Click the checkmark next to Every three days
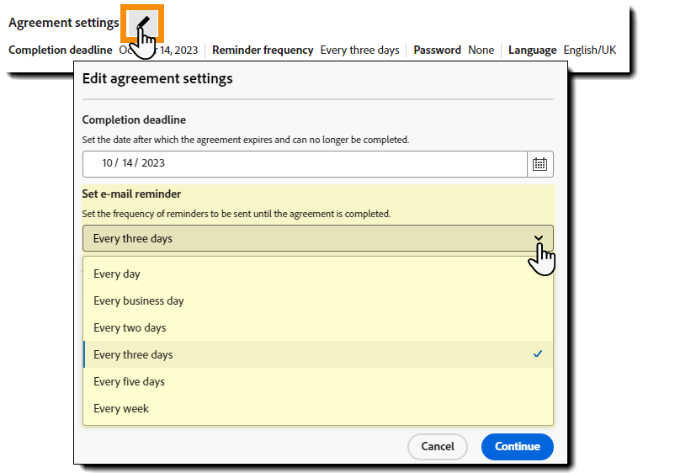Image resolution: width=675 pixels, height=473 pixels. coord(538,354)
